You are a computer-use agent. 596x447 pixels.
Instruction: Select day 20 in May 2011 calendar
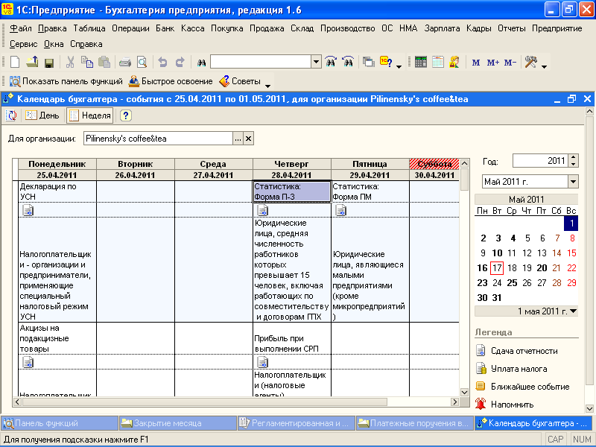pyautogui.click(x=542, y=268)
